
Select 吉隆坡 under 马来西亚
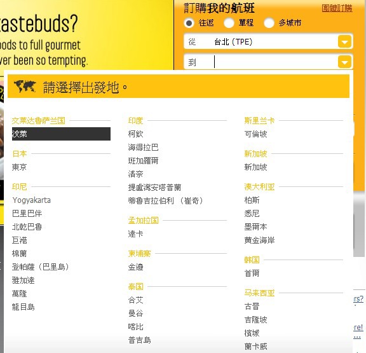click(255, 319)
